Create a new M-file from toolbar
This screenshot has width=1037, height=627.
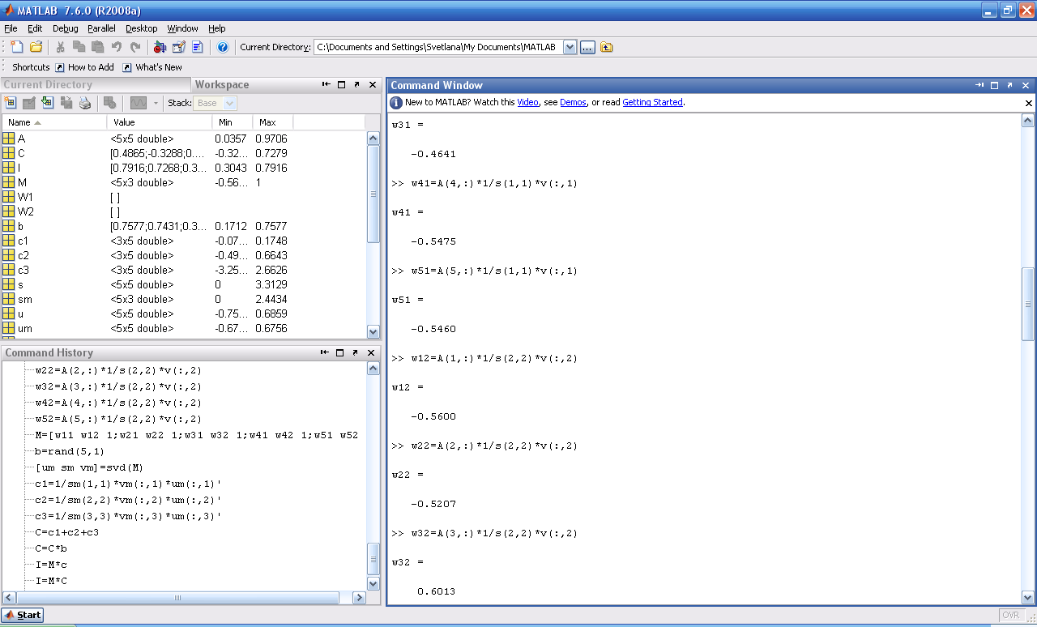click(17, 47)
